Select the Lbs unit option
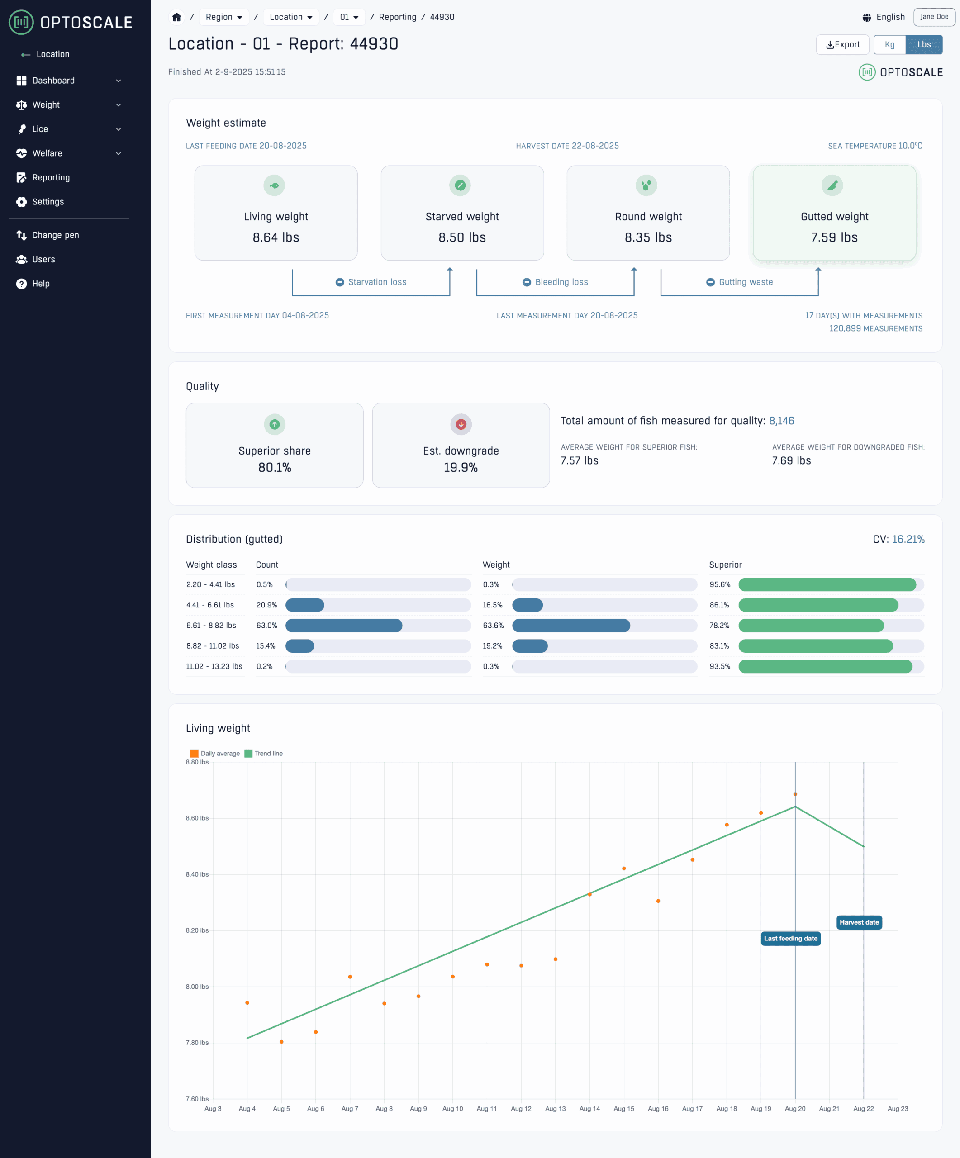The image size is (960, 1158). point(925,45)
